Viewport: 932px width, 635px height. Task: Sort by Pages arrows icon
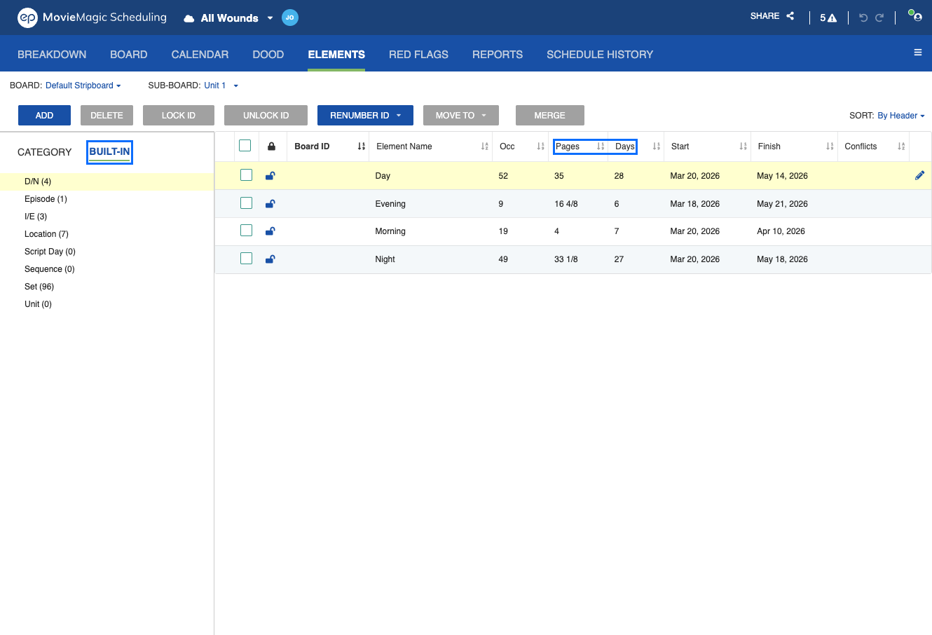(601, 146)
